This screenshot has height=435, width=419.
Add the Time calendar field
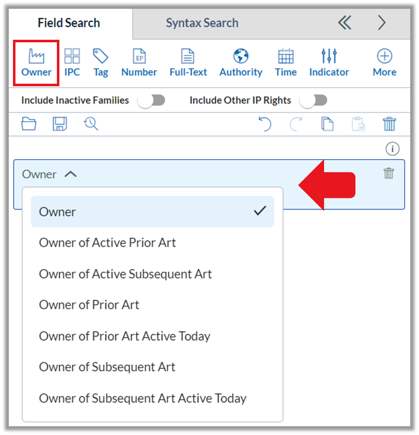pyautogui.click(x=286, y=63)
